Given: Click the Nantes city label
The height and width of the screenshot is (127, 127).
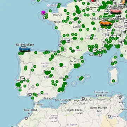Looking at the screenshot, I should pos(58,22).
